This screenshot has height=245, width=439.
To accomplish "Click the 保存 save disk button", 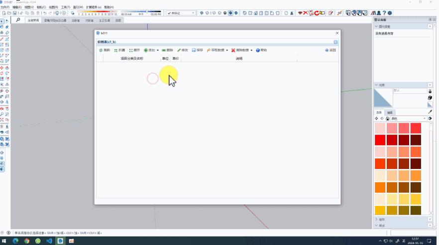I will 197,50.
